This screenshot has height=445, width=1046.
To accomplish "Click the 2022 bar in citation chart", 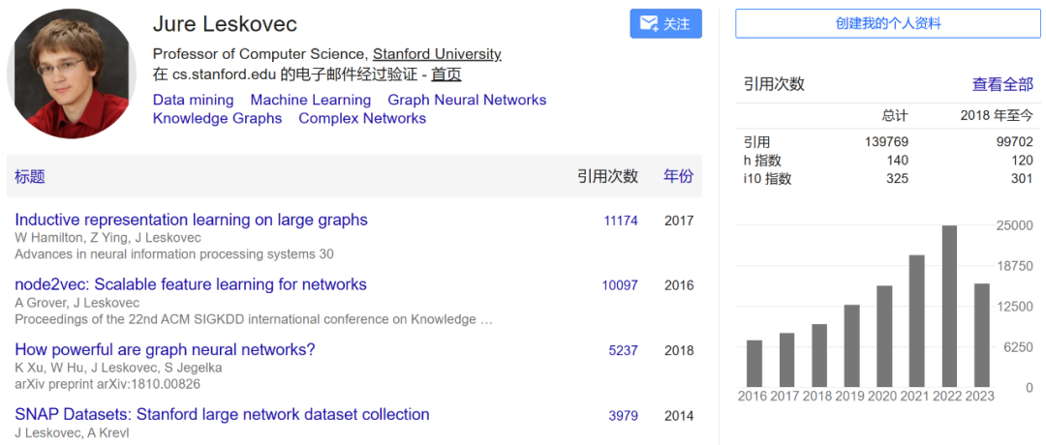I will 949,306.
